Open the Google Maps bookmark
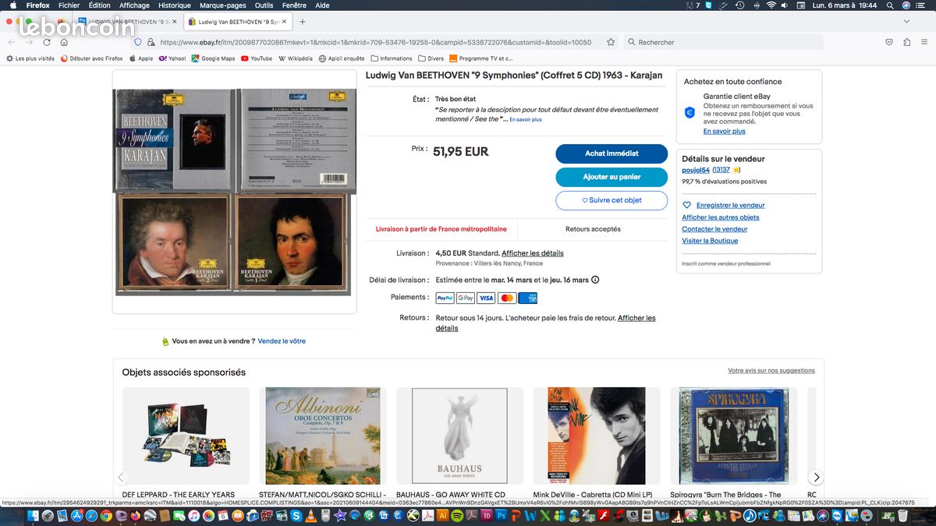 click(213, 58)
